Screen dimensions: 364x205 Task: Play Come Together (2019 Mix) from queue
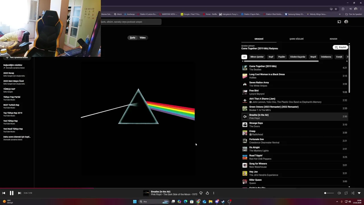coord(295,68)
